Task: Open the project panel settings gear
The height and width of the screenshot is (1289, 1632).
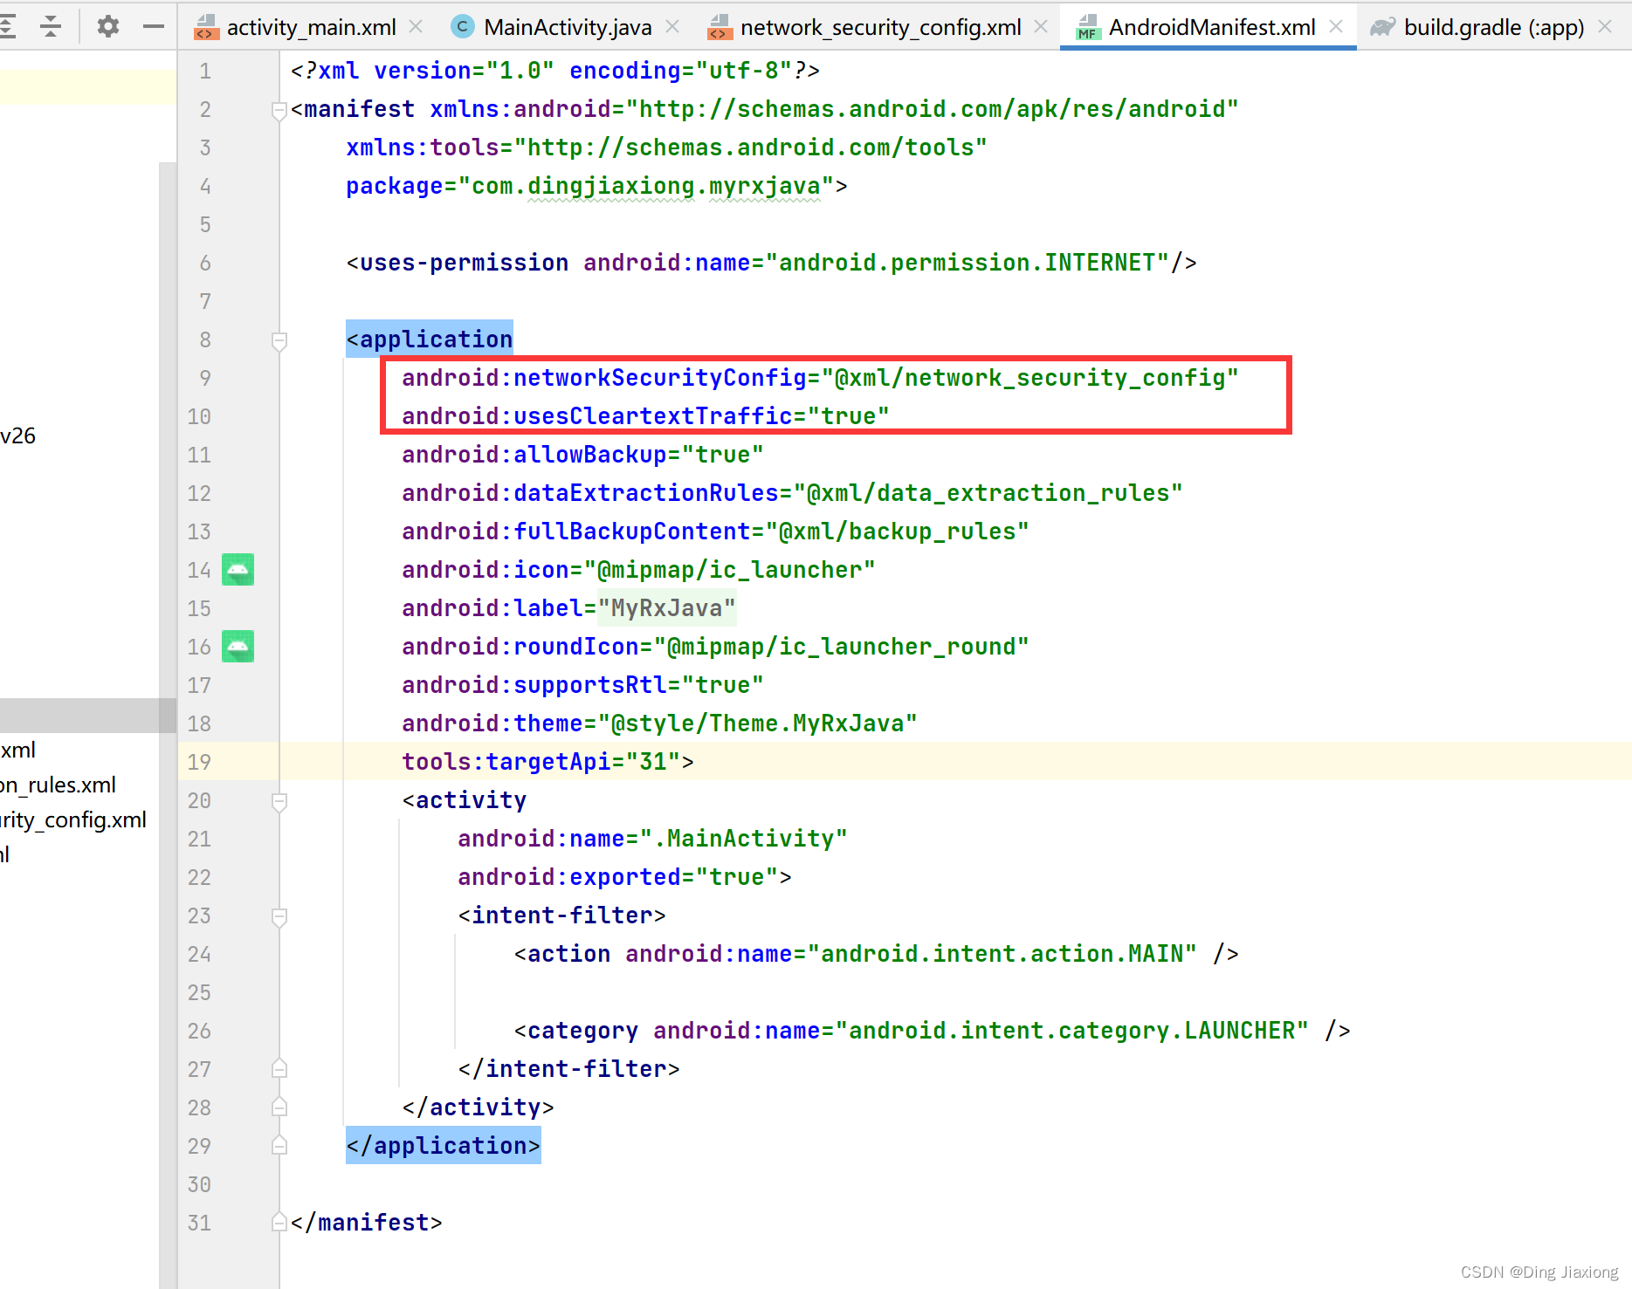Action: tap(107, 26)
